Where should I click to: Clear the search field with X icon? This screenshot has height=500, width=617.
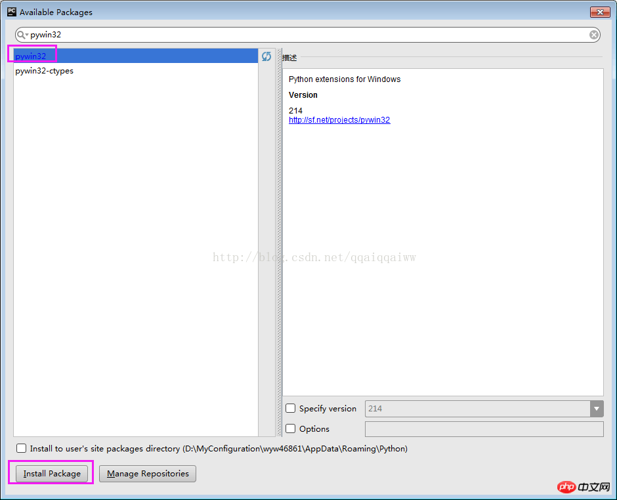[x=594, y=35]
